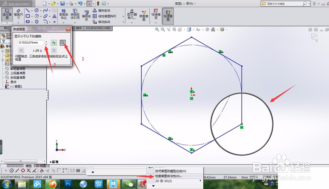Click Display/Delete Relations (显示/删除几何关系)
Viewport: 329px width, 189px height.
coord(132,14)
